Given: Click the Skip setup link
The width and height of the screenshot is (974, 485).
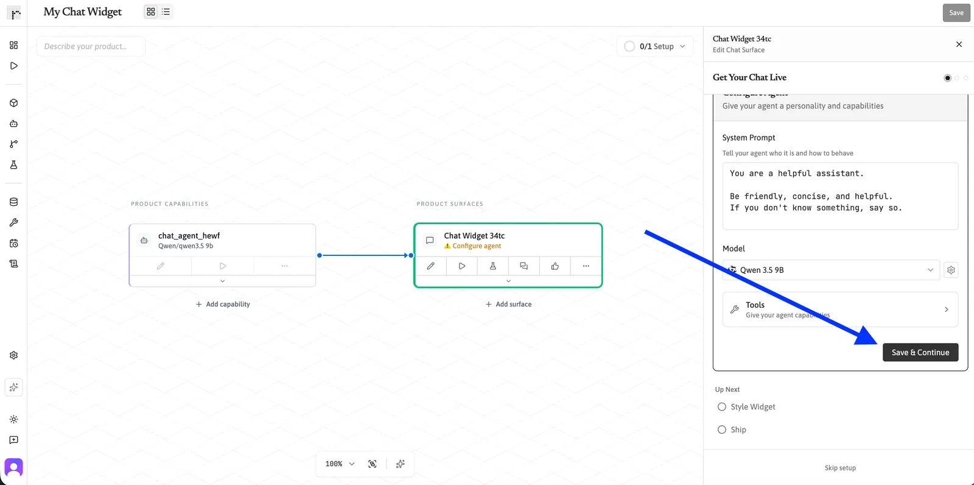Looking at the screenshot, I should [840, 468].
